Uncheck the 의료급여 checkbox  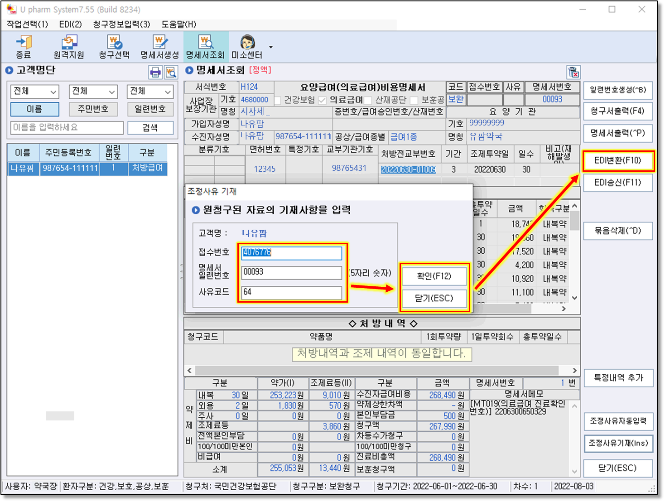pos(322,100)
